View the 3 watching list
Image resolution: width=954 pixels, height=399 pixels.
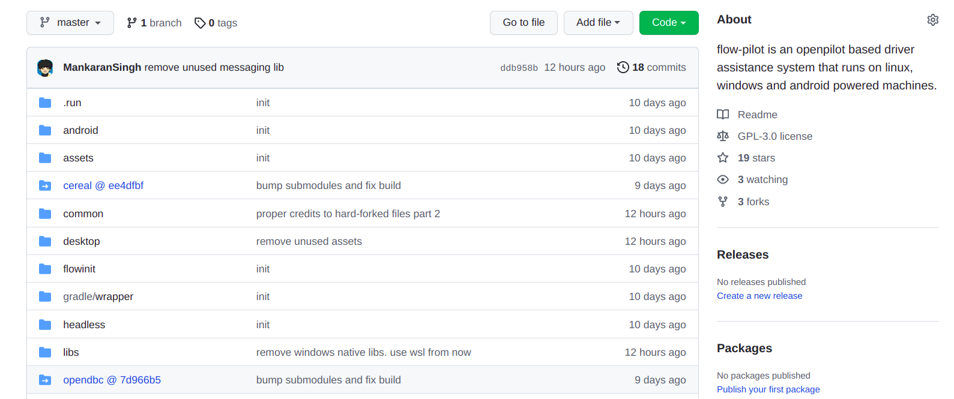pyautogui.click(x=762, y=179)
